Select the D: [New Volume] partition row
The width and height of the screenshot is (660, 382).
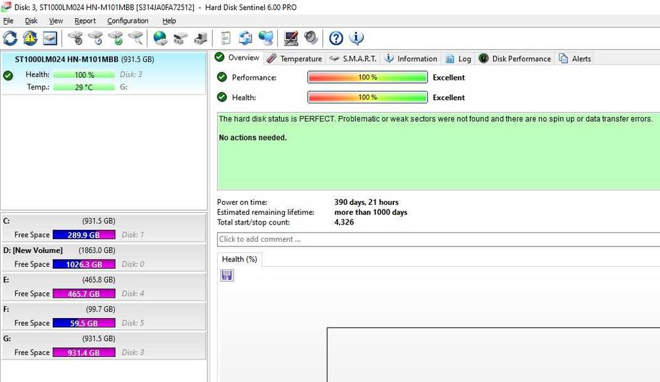[x=104, y=257]
